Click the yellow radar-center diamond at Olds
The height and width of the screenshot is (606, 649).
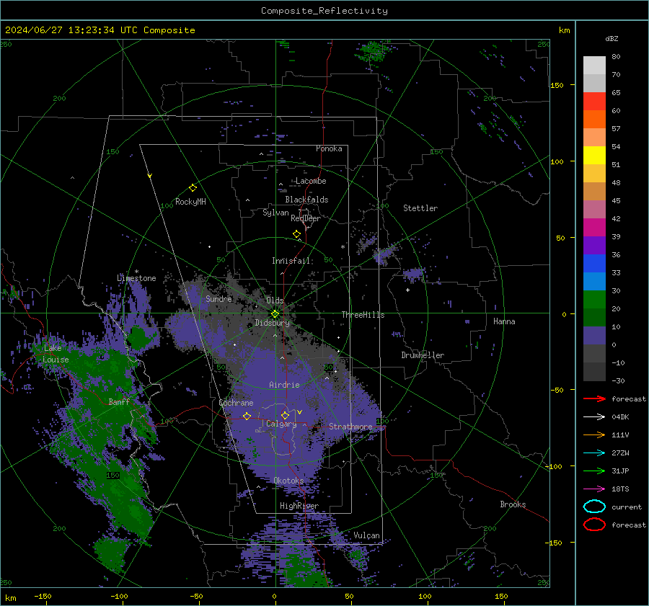click(275, 314)
